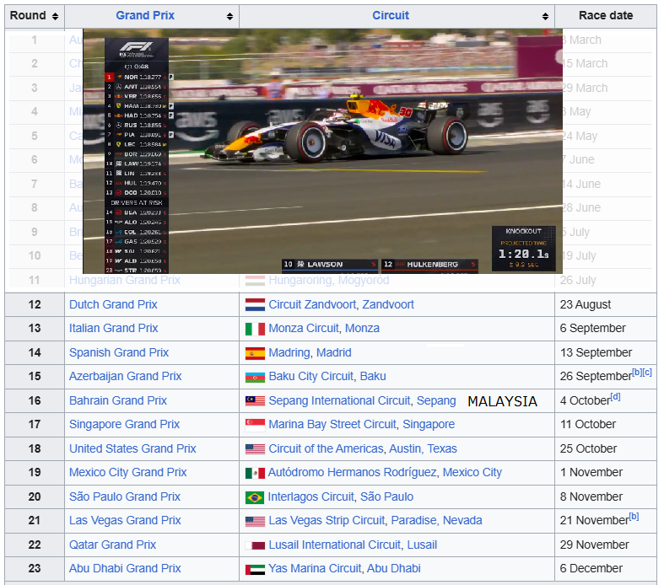Click the '13 September' race date cell
The height and width of the screenshot is (585, 664).
tap(606, 353)
